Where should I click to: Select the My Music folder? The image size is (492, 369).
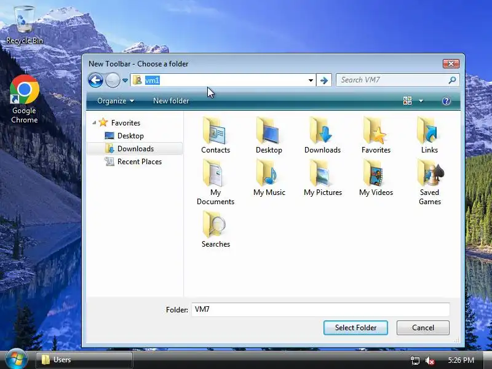(269, 178)
